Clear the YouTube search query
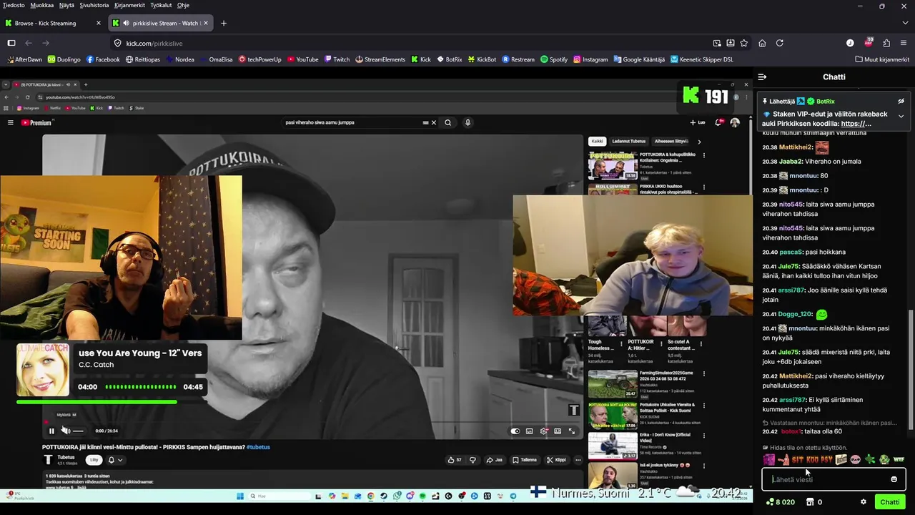This screenshot has height=515, width=915. 433,122
